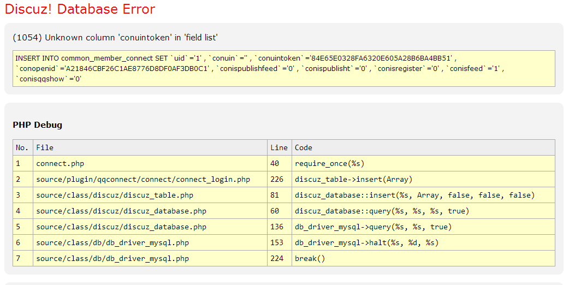Select the connect_login.php file path row
Image resolution: width=569 pixels, height=285 pixels.
(x=143, y=179)
